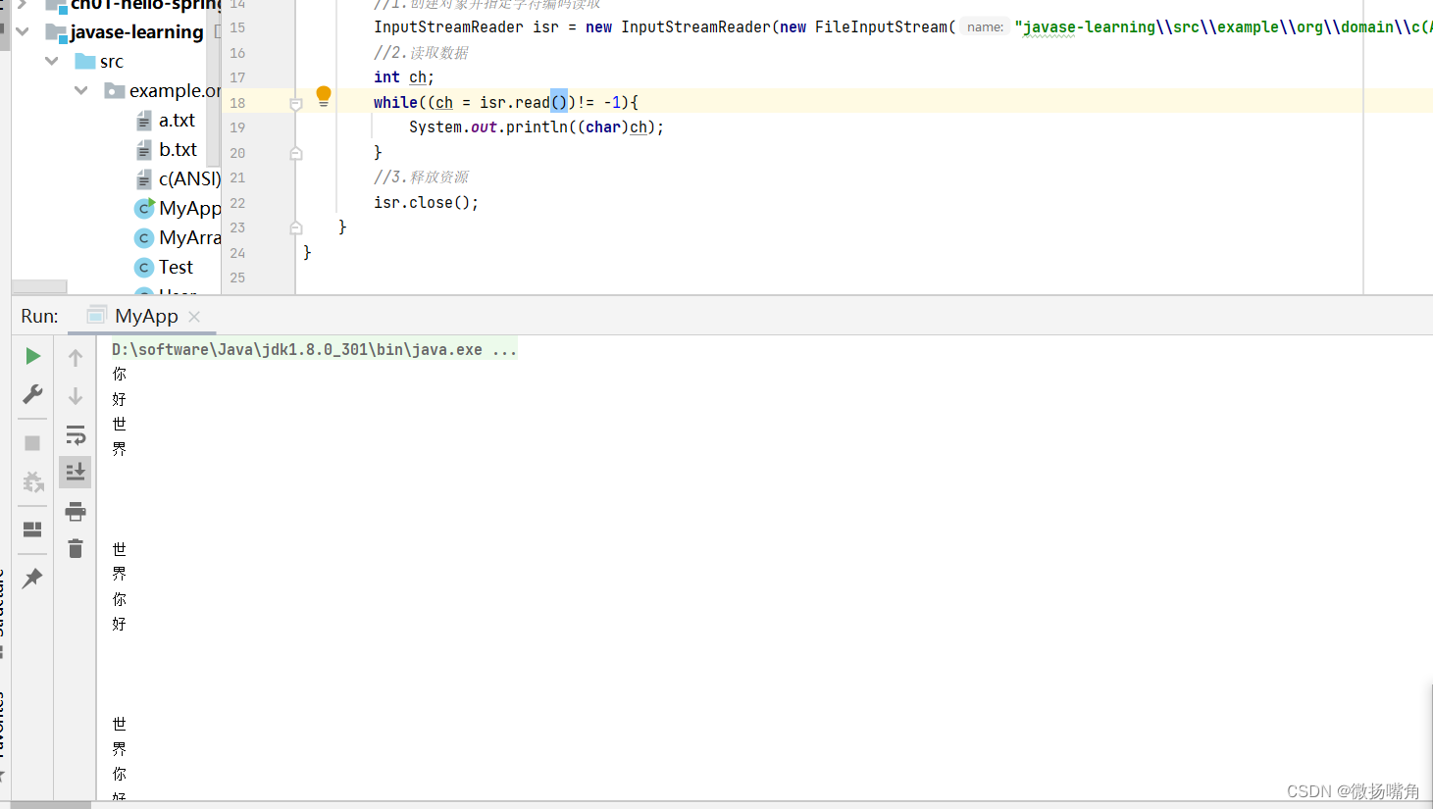1433x809 pixels.
Task: Click line number 18 in gutter
Action: point(237,103)
